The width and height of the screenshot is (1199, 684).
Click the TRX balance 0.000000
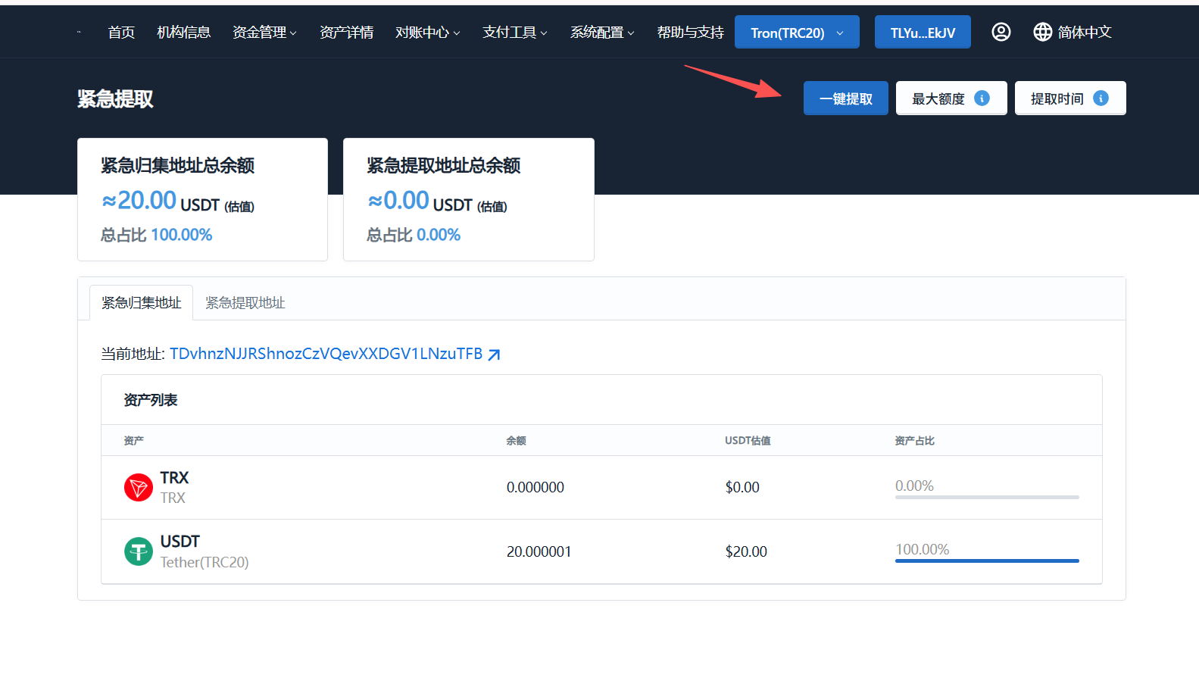535,487
